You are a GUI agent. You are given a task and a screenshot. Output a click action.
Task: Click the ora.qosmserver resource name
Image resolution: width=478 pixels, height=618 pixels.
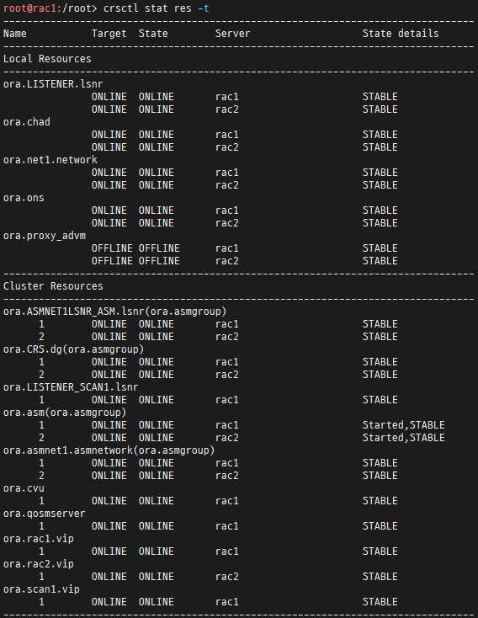click(x=44, y=513)
